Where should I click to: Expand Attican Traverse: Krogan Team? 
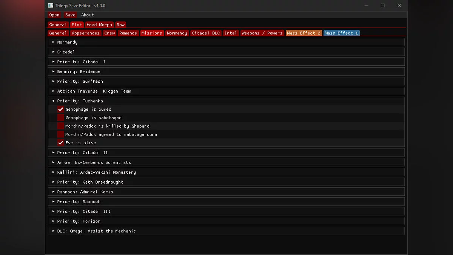pos(226,91)
